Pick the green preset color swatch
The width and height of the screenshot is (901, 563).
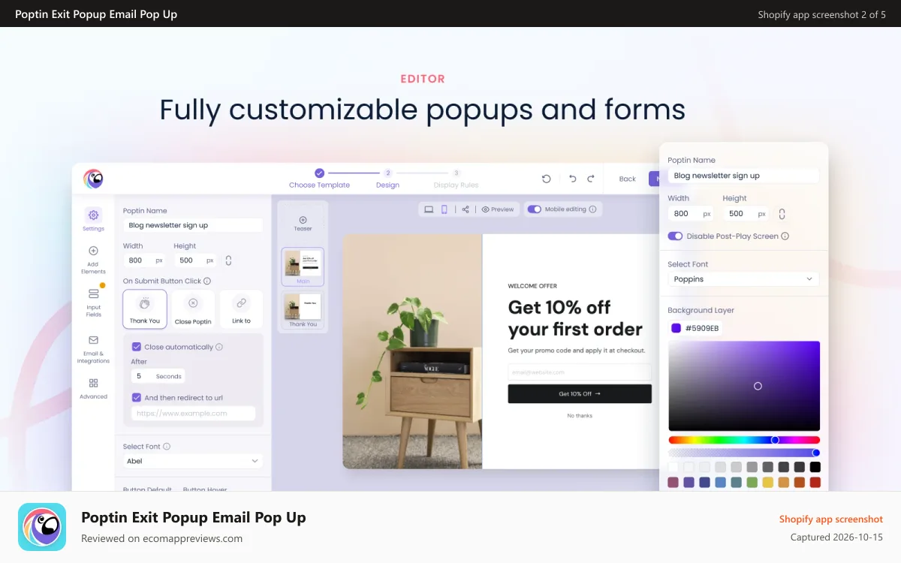point(752,483)
